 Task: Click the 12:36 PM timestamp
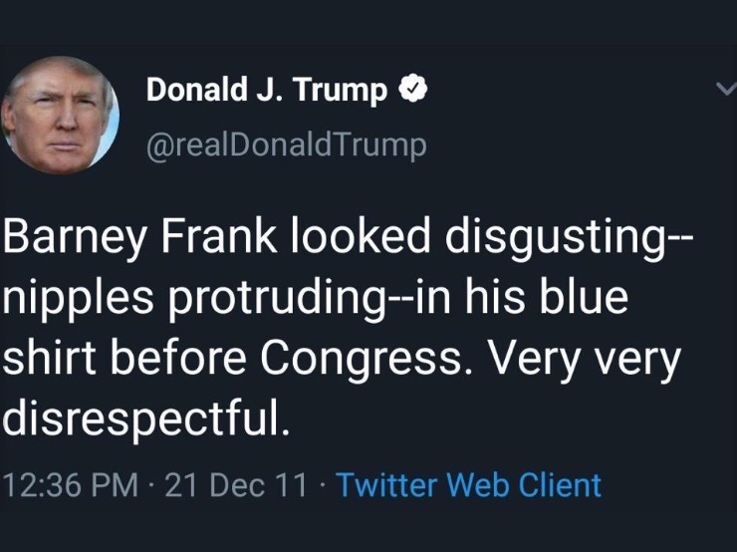coord(70,485)
